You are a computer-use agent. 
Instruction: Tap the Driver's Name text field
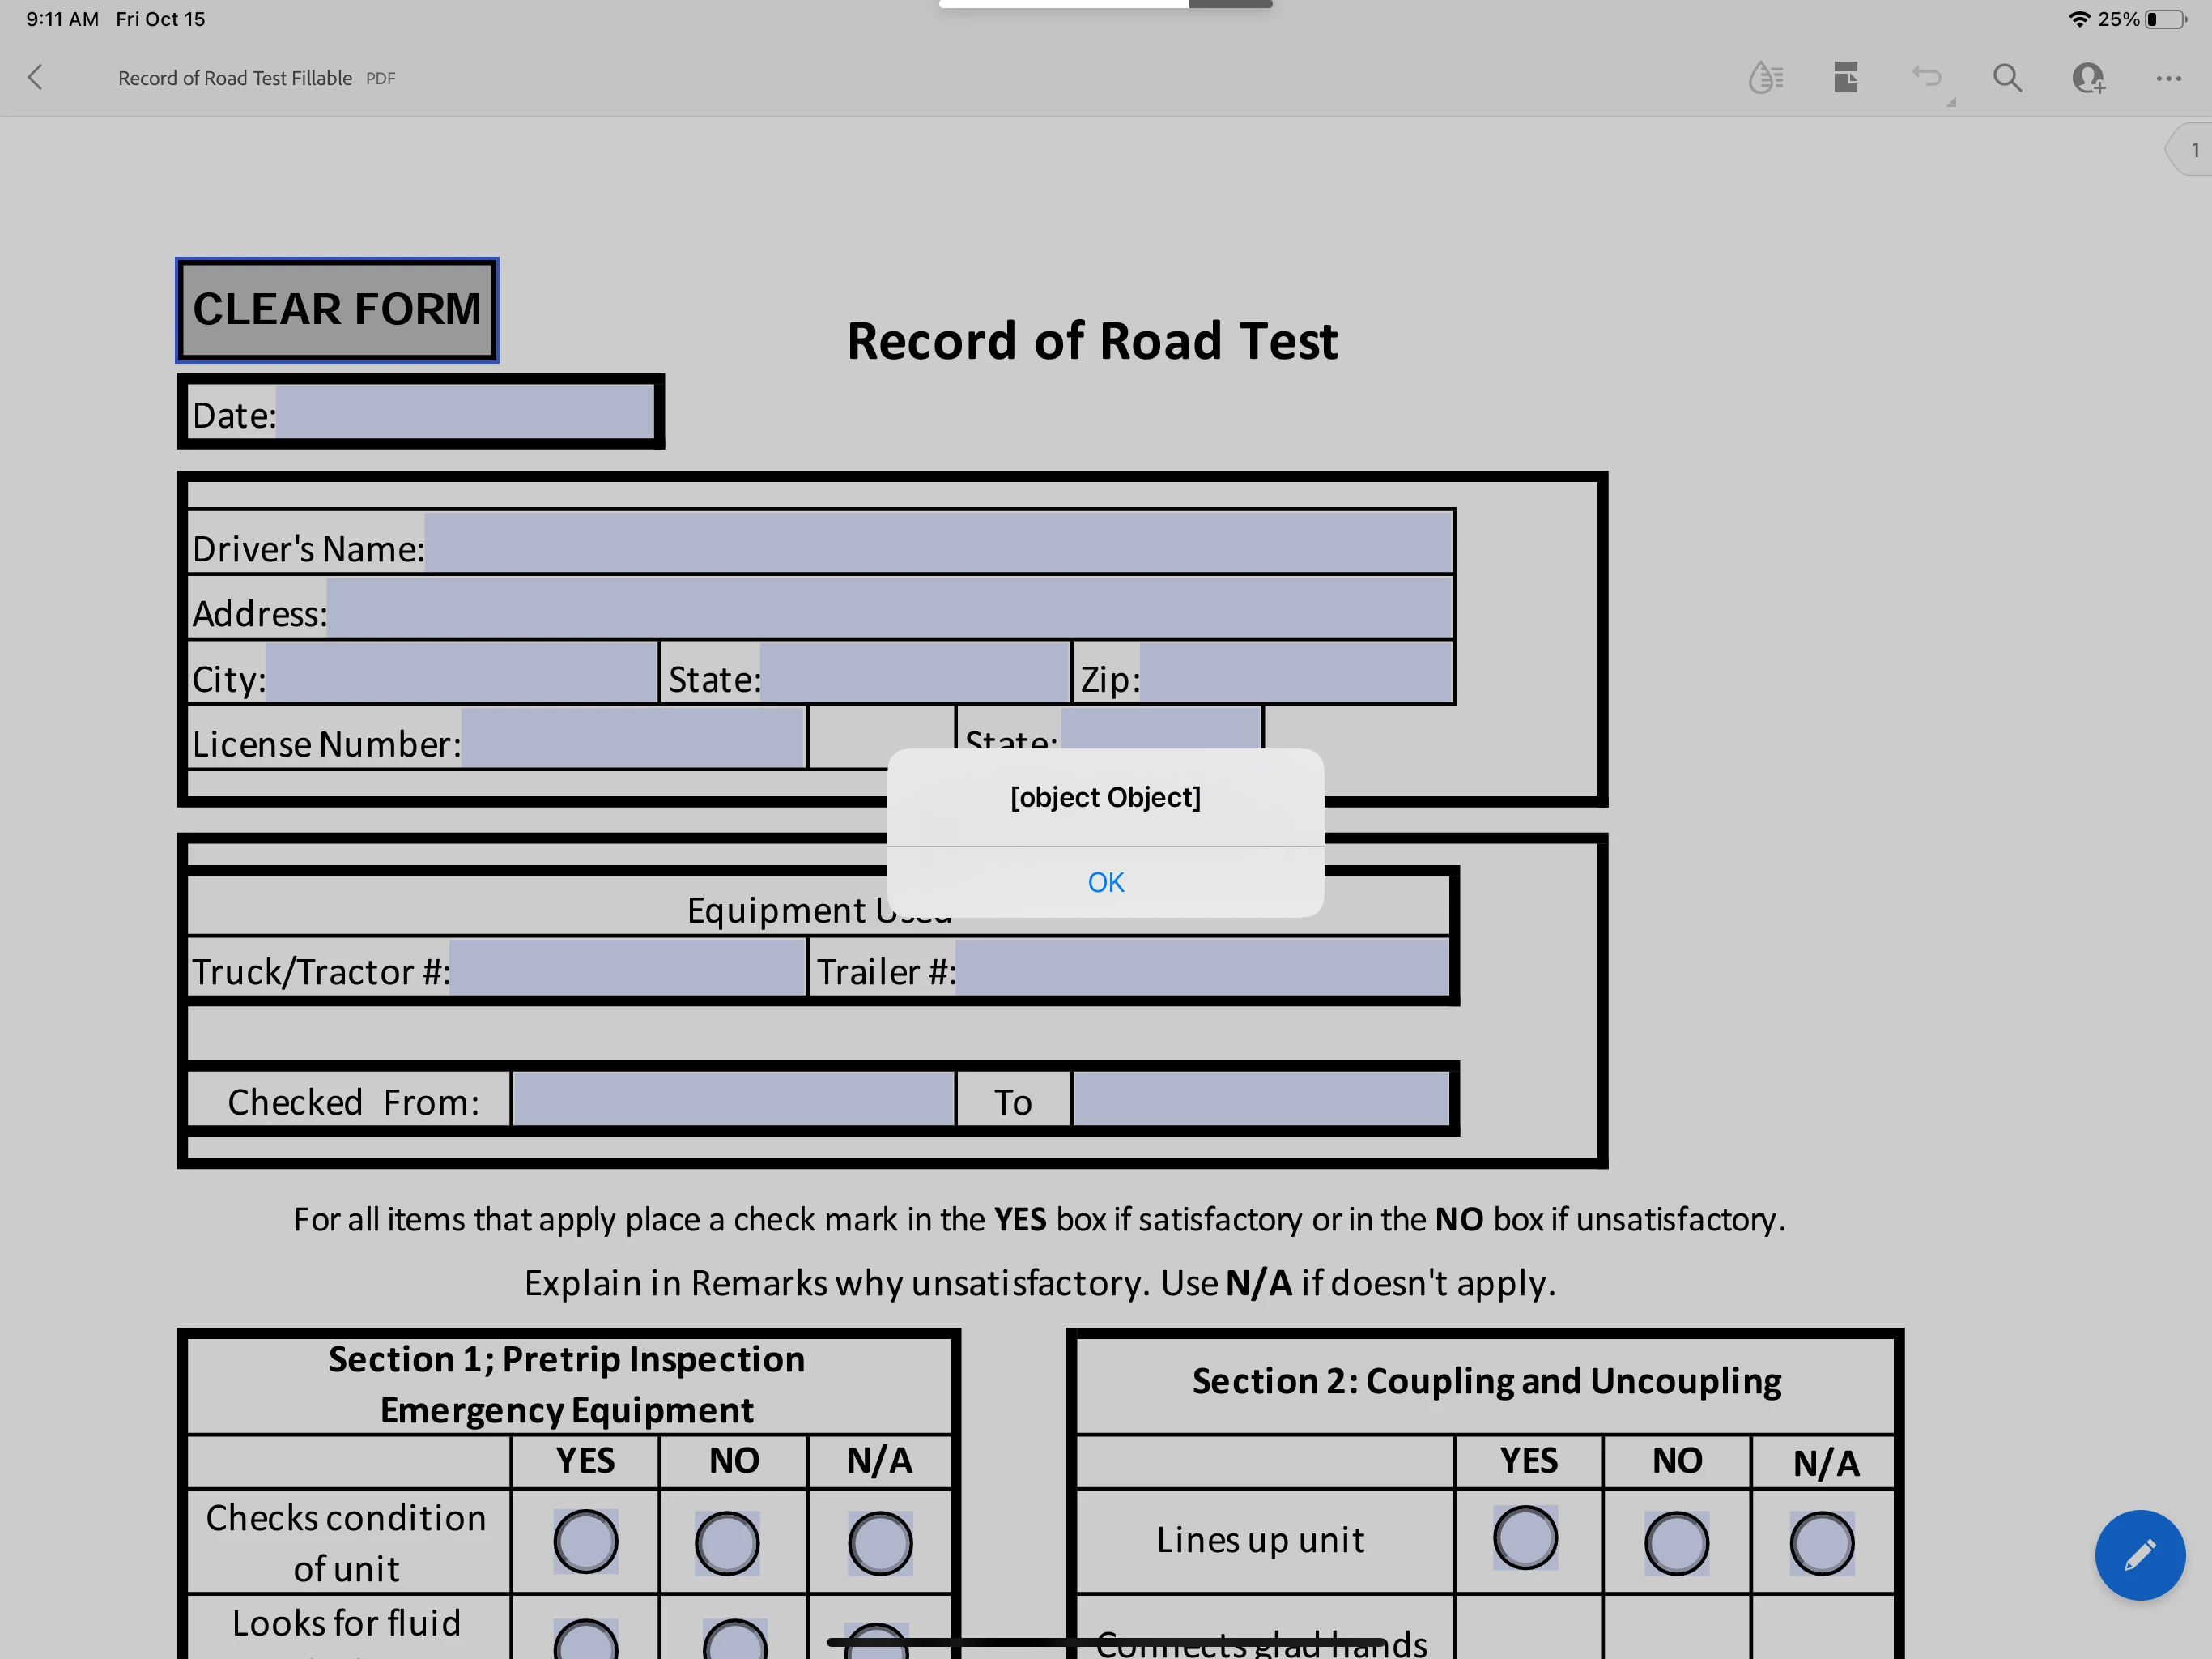[938, 542]
